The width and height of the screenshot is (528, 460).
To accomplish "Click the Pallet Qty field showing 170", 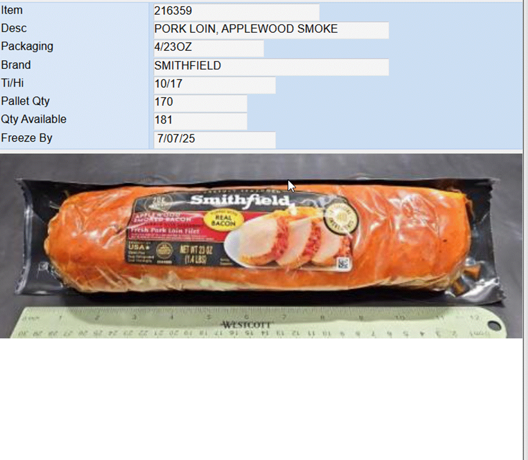I will pyautogui.click(x=201, y=102).
